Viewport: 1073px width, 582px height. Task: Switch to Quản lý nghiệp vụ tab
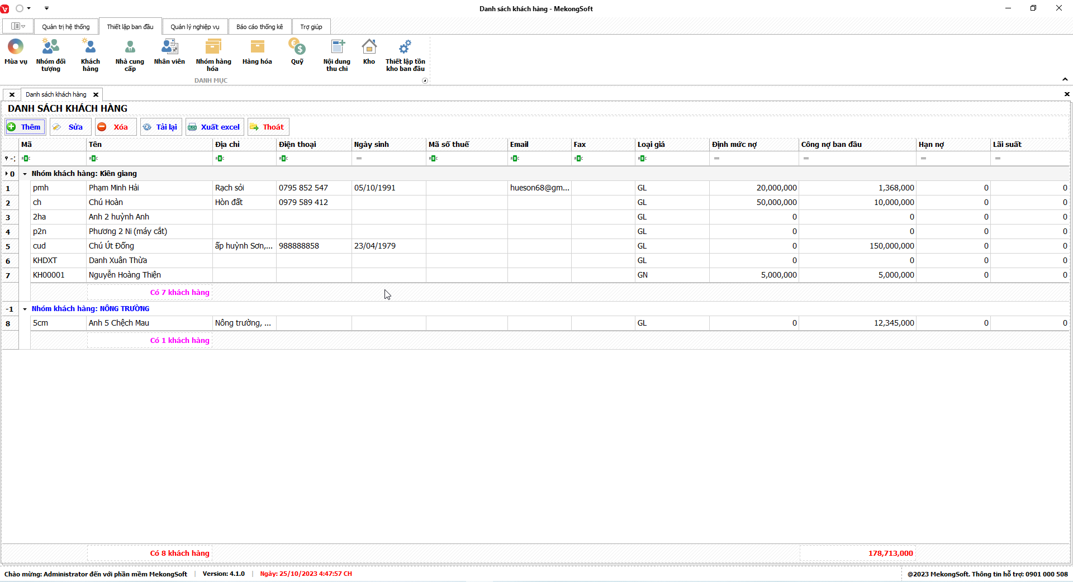194,27
